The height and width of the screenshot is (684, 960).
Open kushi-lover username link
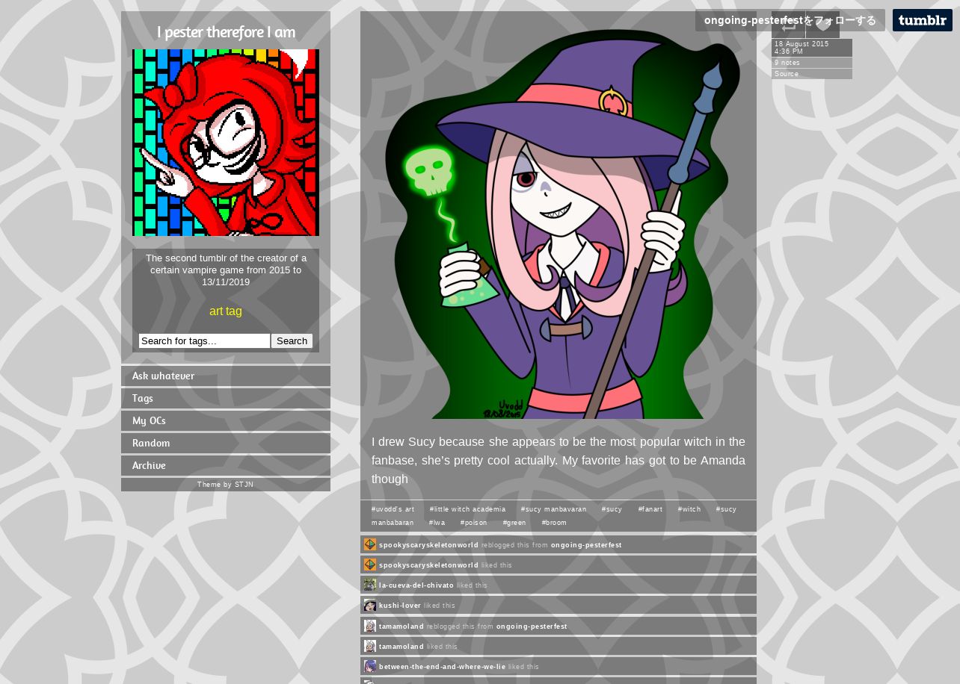pyautogui.click(x=400, y=606)
